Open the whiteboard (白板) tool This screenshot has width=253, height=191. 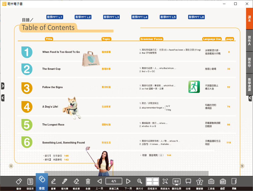point(188,181)
